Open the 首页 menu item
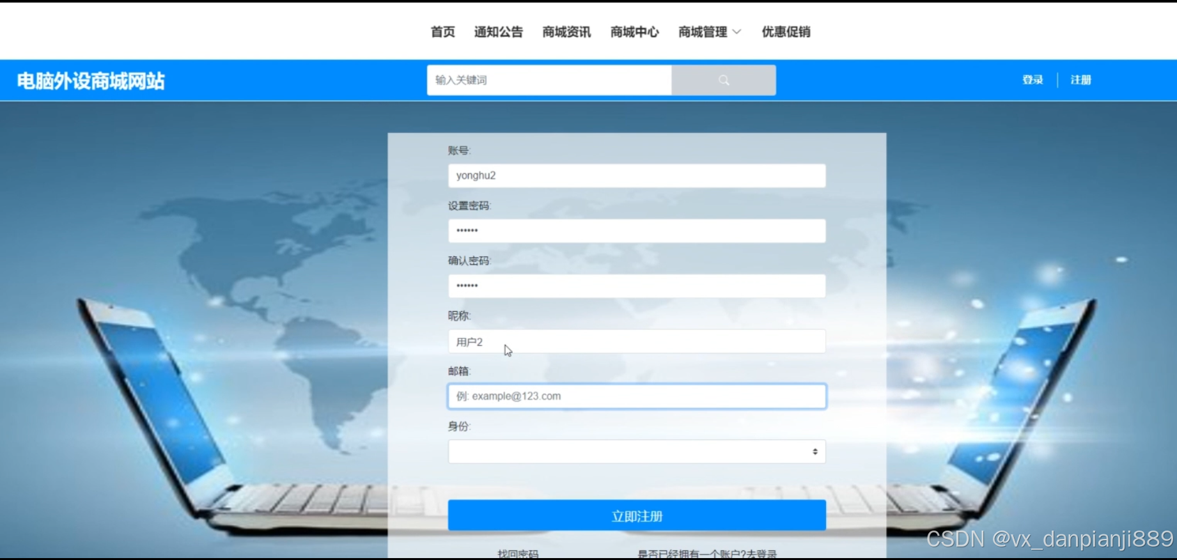The width and height of the screenshot is (1177, 560). pyautogui.click(x=442, y=32)
